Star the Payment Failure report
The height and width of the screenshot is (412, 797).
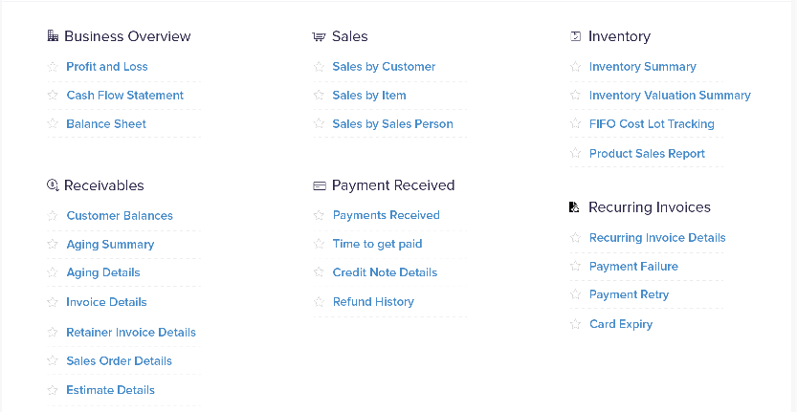[x=575, y=267]
